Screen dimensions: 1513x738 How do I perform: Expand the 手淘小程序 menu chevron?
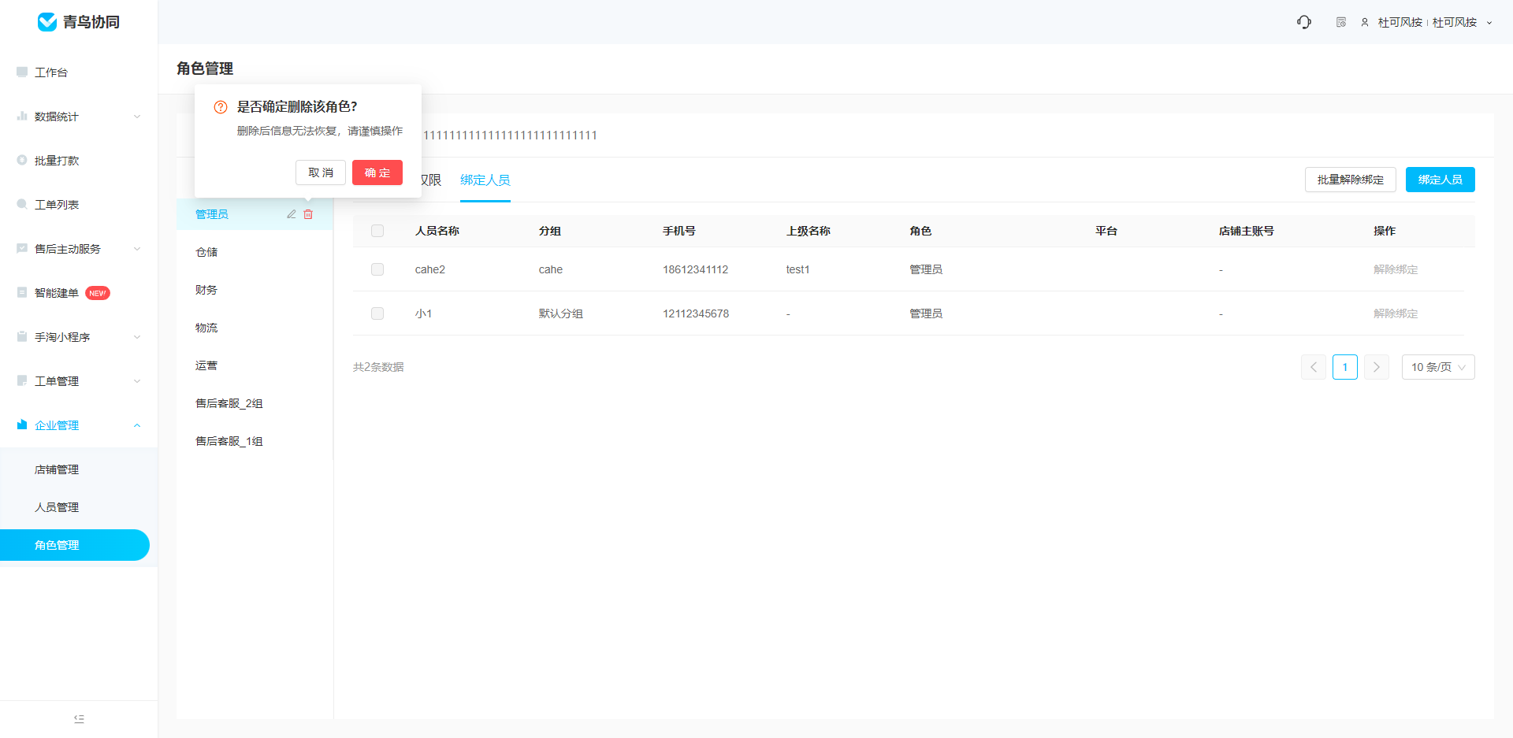pyautogui.click(x=137, y=337)
